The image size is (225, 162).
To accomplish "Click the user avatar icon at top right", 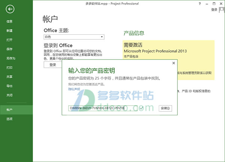I will point(222,10).
